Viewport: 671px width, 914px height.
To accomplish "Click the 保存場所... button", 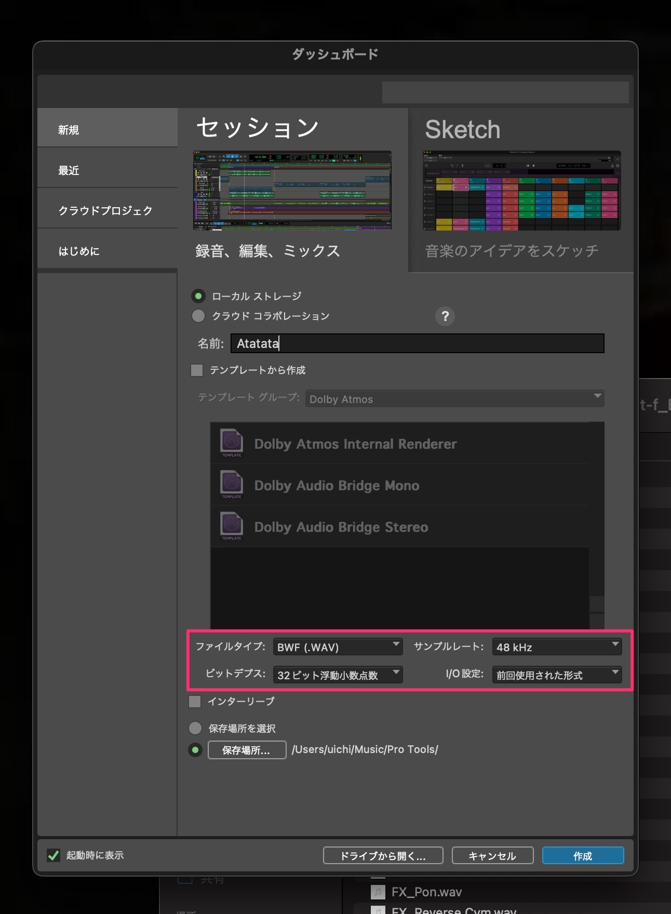I will (x=247, y=750).
